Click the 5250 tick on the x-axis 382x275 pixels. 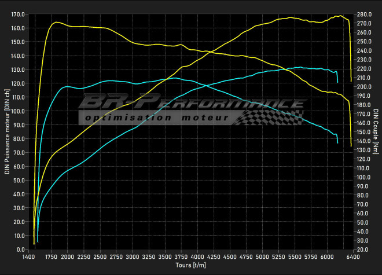click(x=278, y=256)
